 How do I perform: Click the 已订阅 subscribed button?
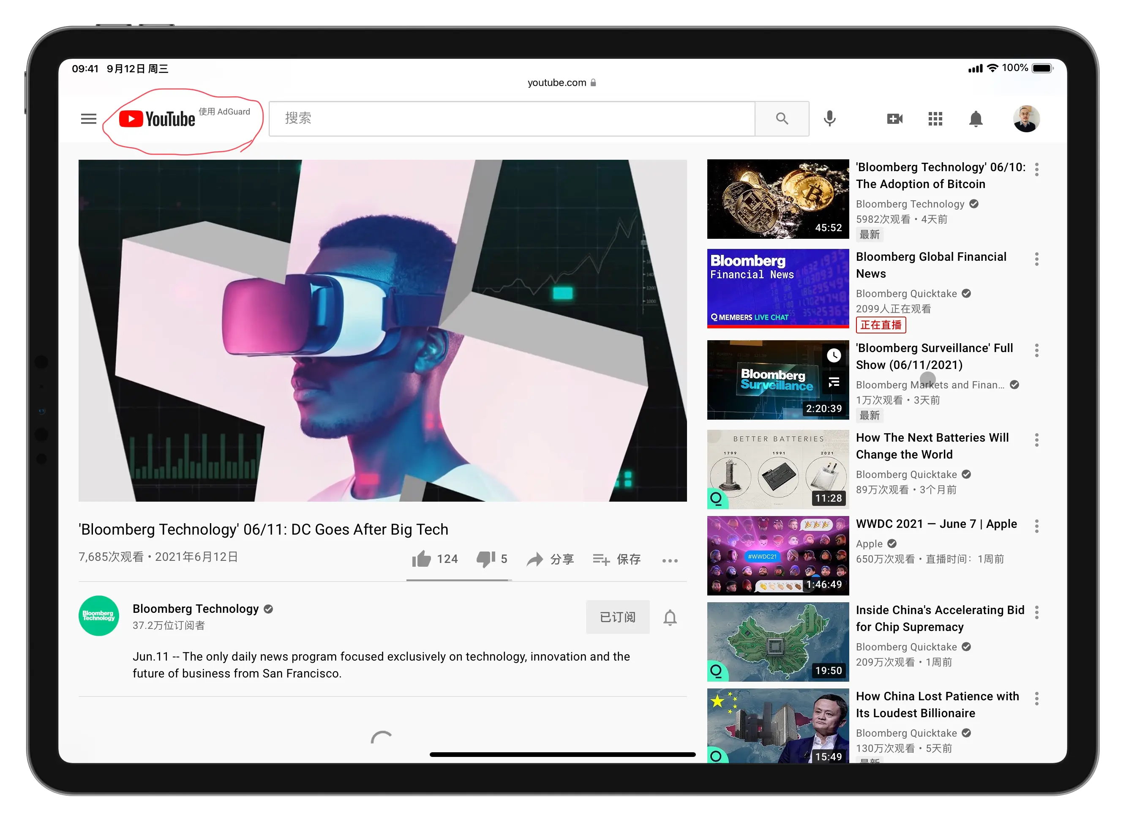(617, 617)
